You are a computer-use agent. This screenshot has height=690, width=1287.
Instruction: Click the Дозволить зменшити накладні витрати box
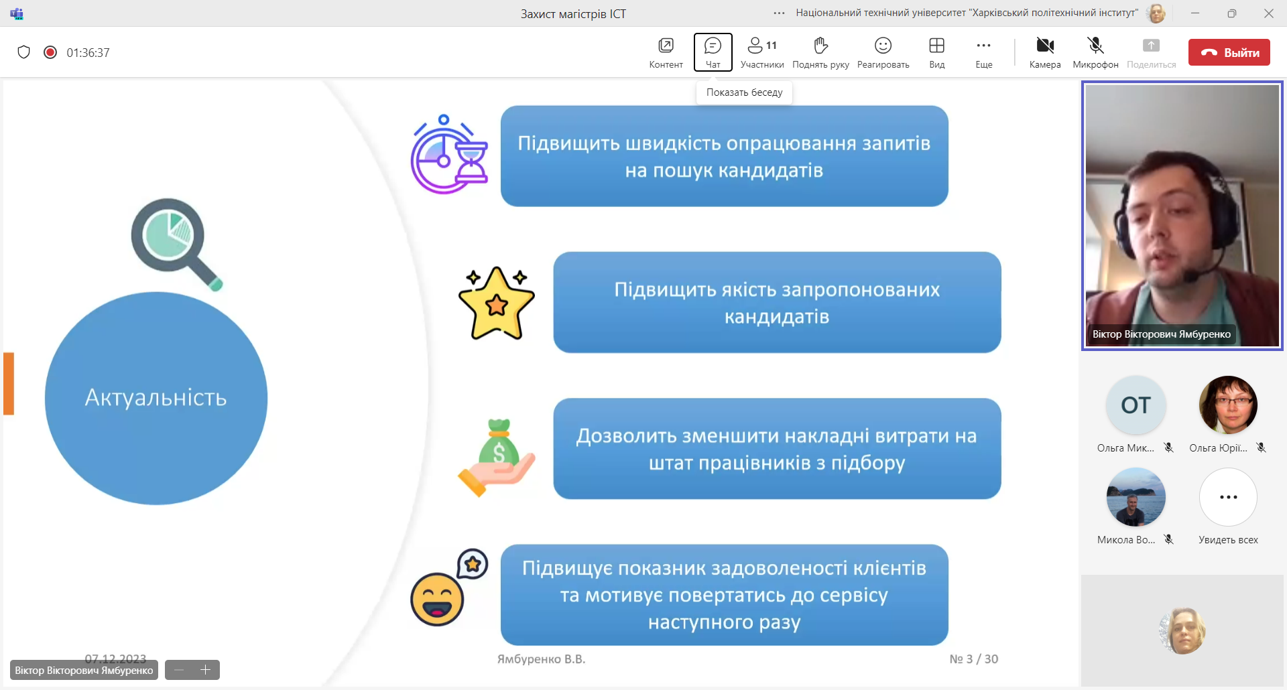[x=777, y=449]
